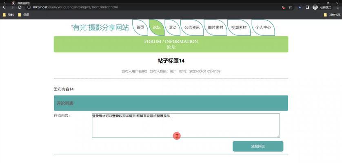Viewport: 342px width, 163px height.
Task: Open browser downloads icon
Action: (x=300, y=7)
